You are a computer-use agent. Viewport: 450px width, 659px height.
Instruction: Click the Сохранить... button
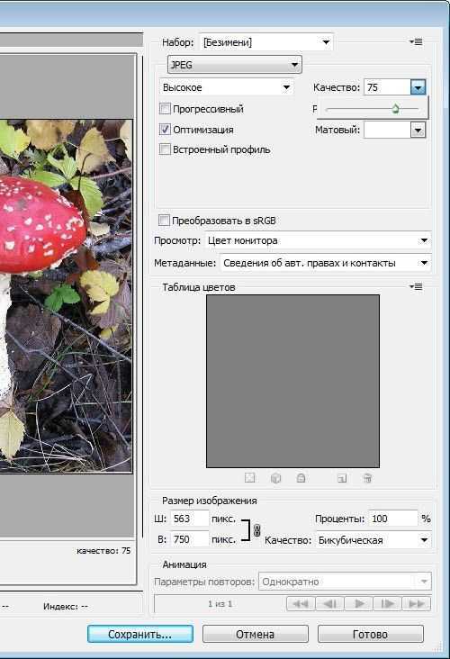coord(140,634)
